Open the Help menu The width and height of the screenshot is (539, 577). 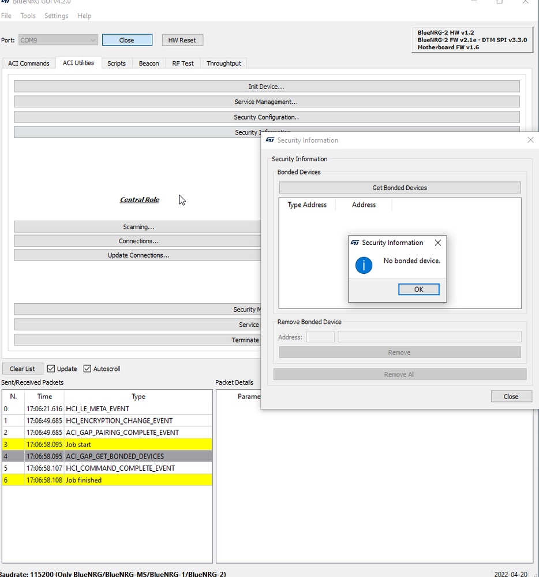pos(84,16)
